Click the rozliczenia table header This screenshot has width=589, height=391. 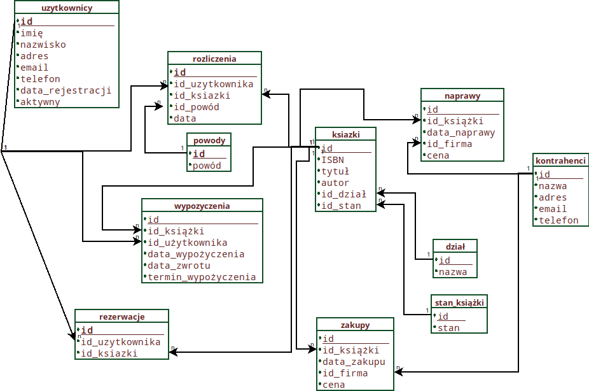point(214,59)
